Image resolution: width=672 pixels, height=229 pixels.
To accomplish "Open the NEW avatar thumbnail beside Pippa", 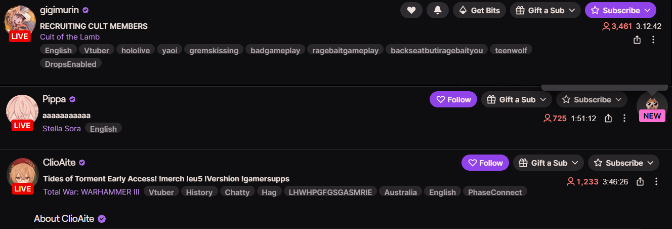I will point(652,105).
